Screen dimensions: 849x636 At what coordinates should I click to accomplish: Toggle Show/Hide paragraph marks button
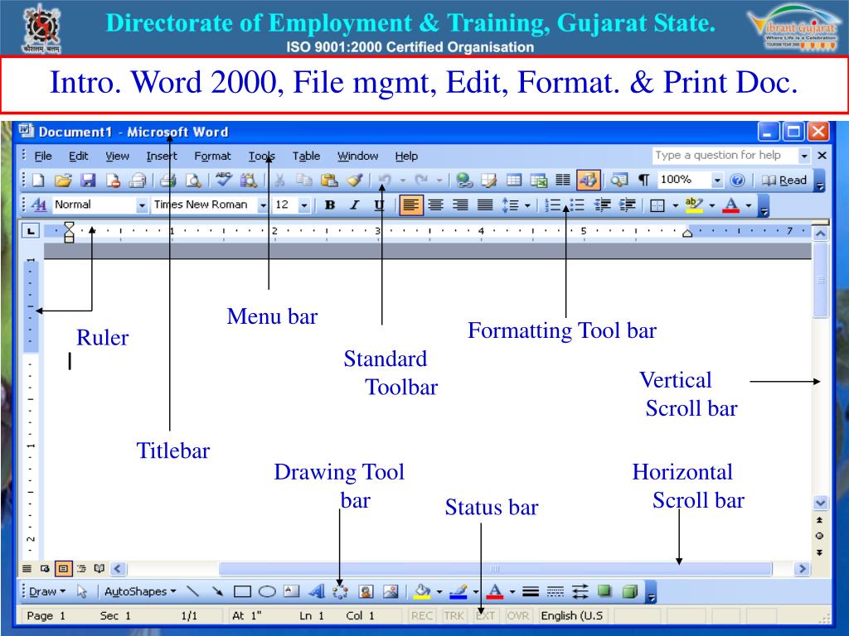pos(643,180)
